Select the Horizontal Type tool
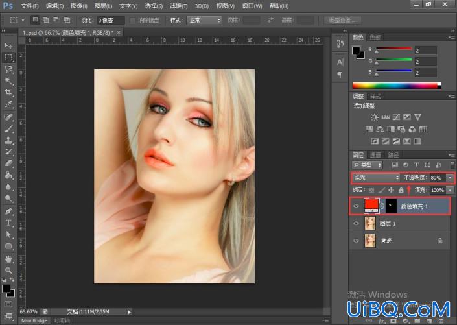 8,223
